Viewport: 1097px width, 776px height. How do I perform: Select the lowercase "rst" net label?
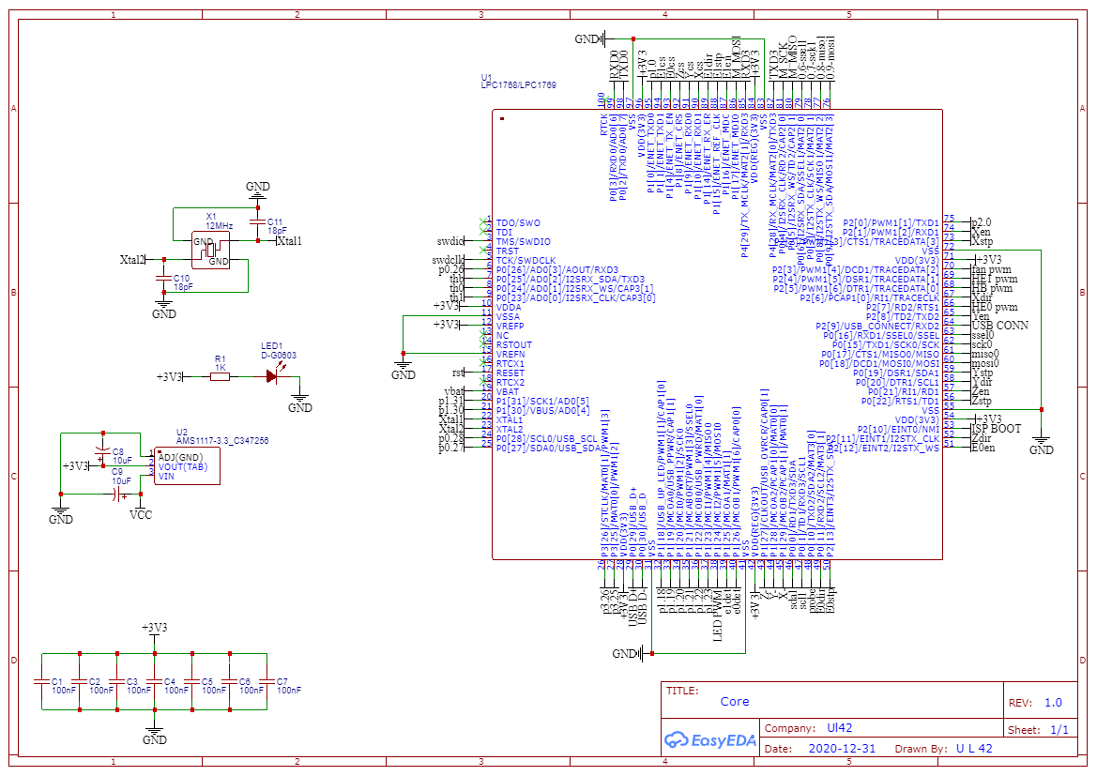[458, 373]
